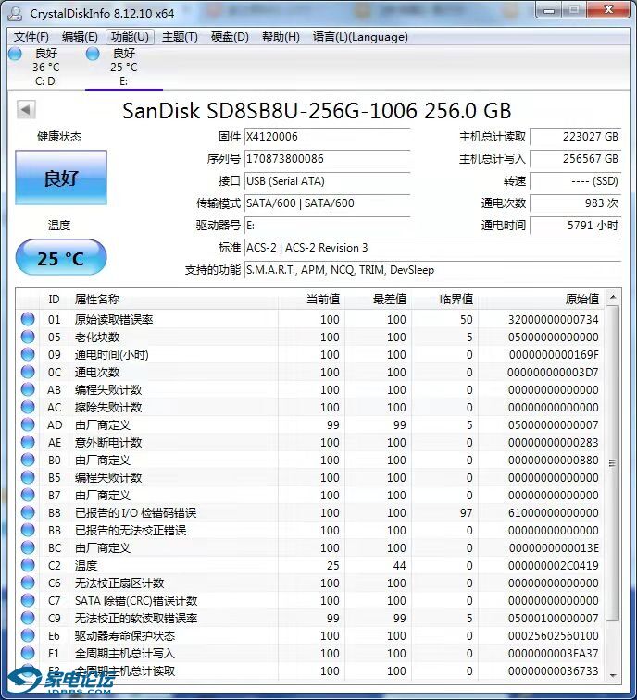Click the ID column header
The height and width of the screenshot is (700, 637).
tap(54, 300)
